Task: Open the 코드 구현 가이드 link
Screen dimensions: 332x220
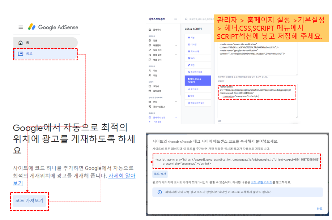Action: 261,182
